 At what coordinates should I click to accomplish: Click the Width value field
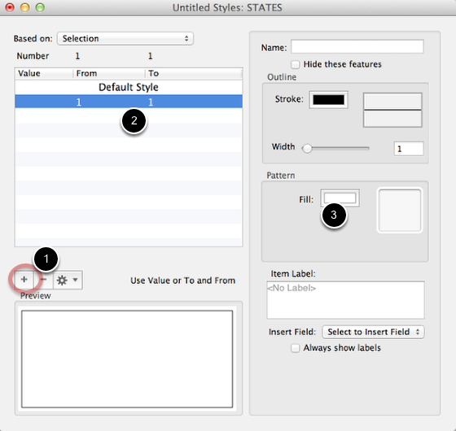click(x=409, y=149)
